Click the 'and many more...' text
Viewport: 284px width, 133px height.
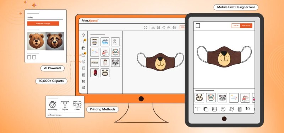point(55,115)
